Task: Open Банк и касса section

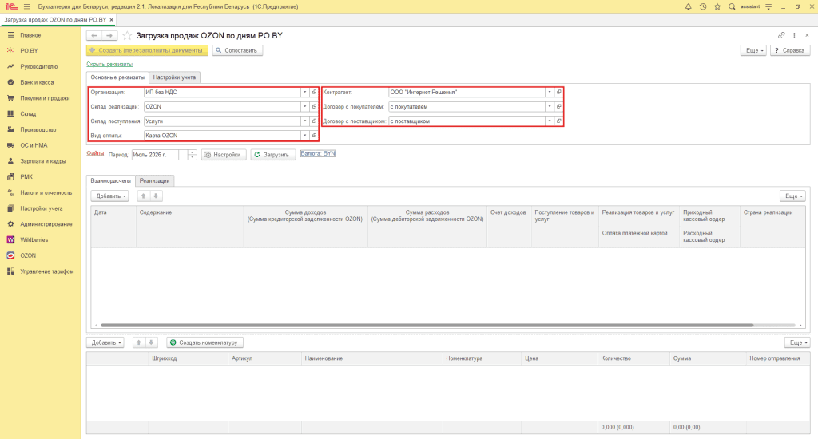Action: click(37, 82)
